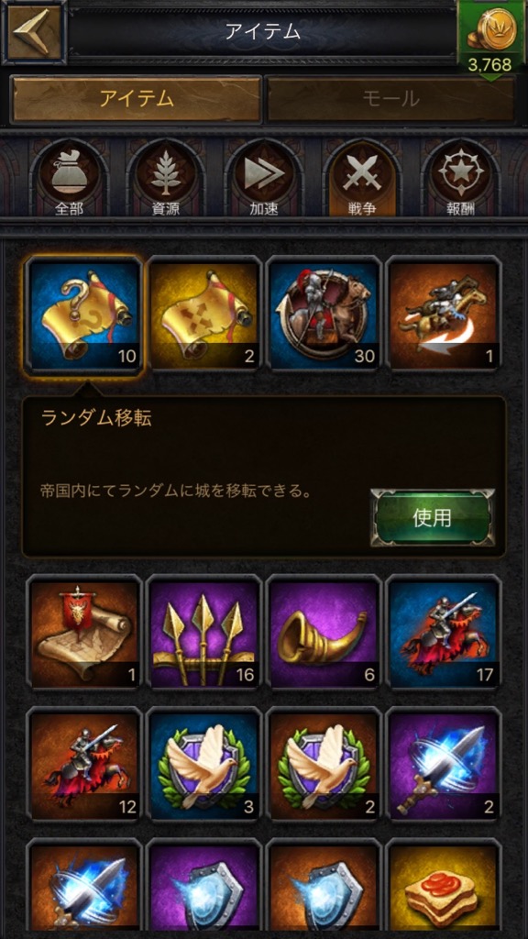Filter items by 加速 speed-up category
The width and height of the screenshot is (528, 939).
click(264, 179)
